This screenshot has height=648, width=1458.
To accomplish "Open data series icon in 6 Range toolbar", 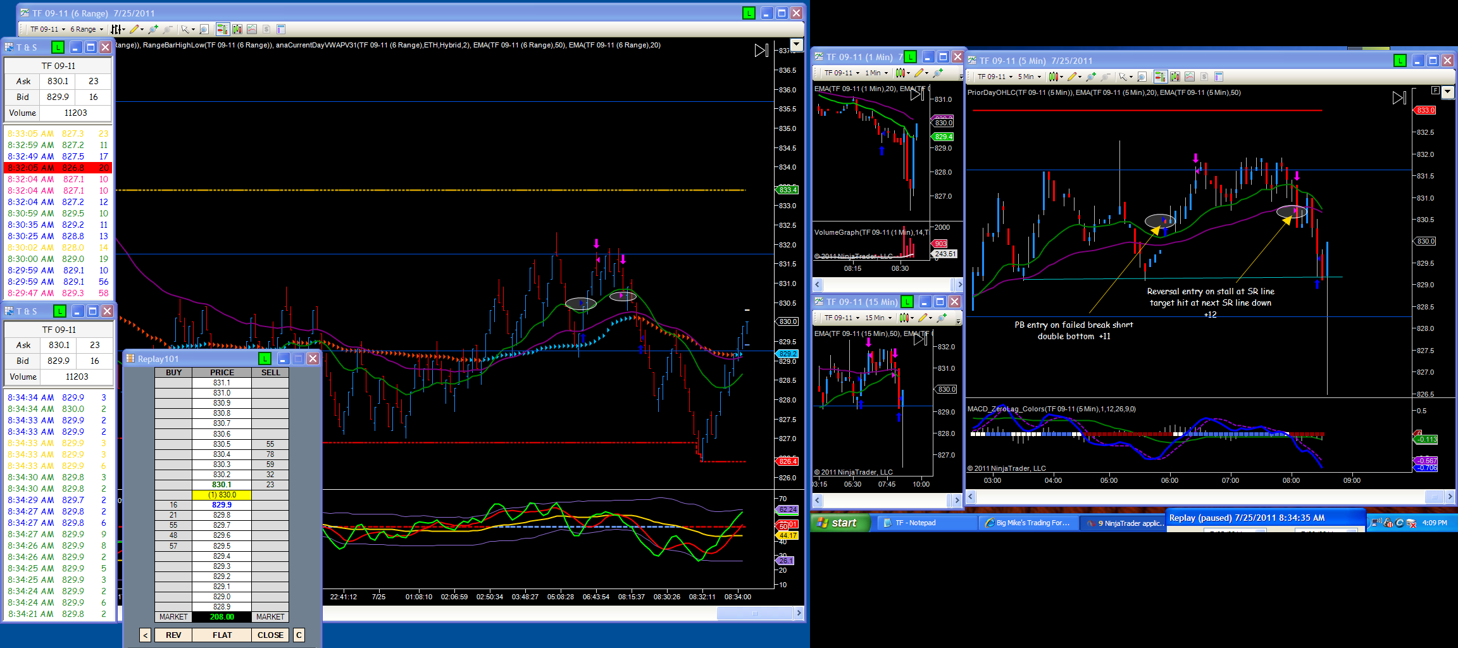I will click(237, 29).
